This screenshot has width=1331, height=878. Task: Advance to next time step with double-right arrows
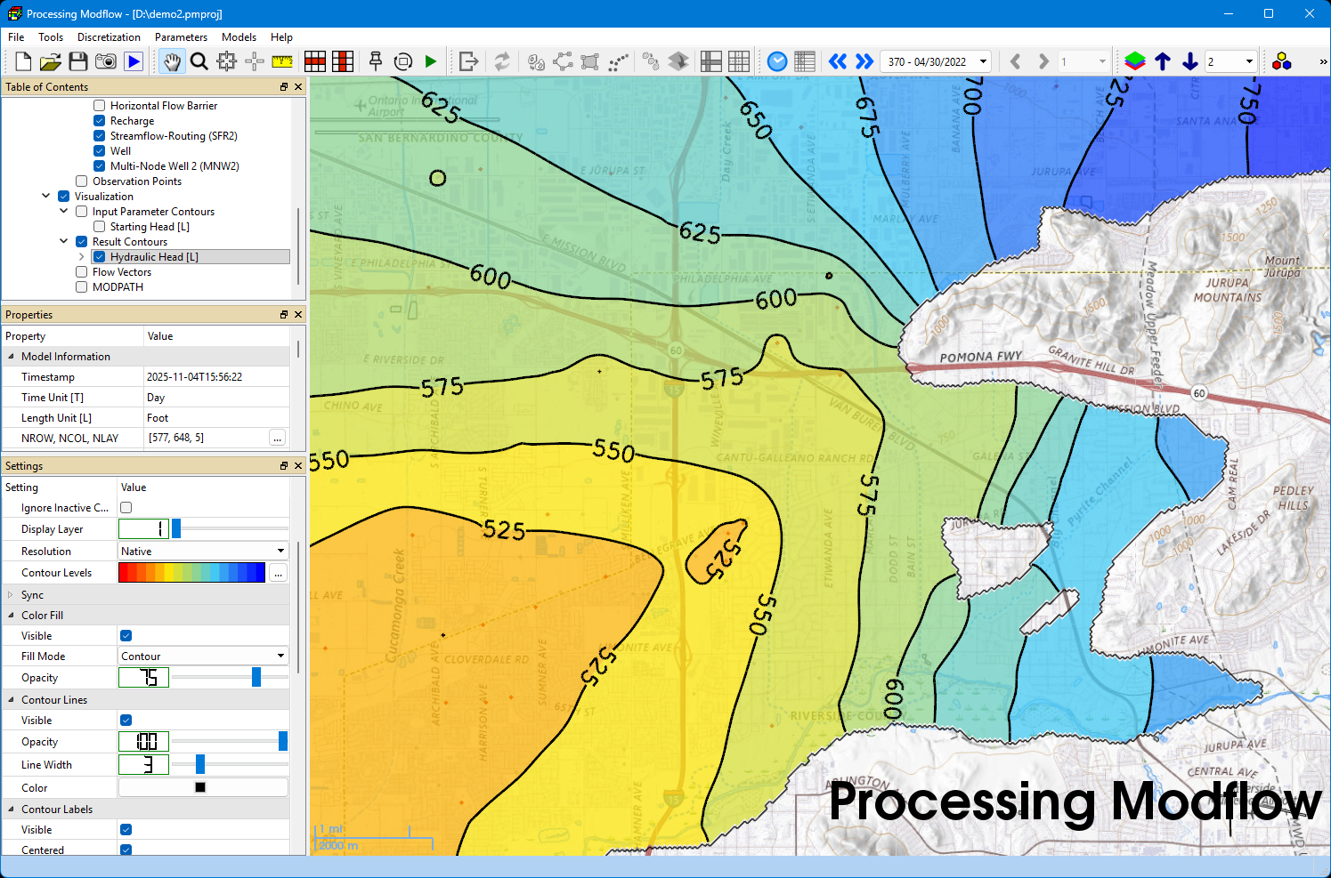864,61
